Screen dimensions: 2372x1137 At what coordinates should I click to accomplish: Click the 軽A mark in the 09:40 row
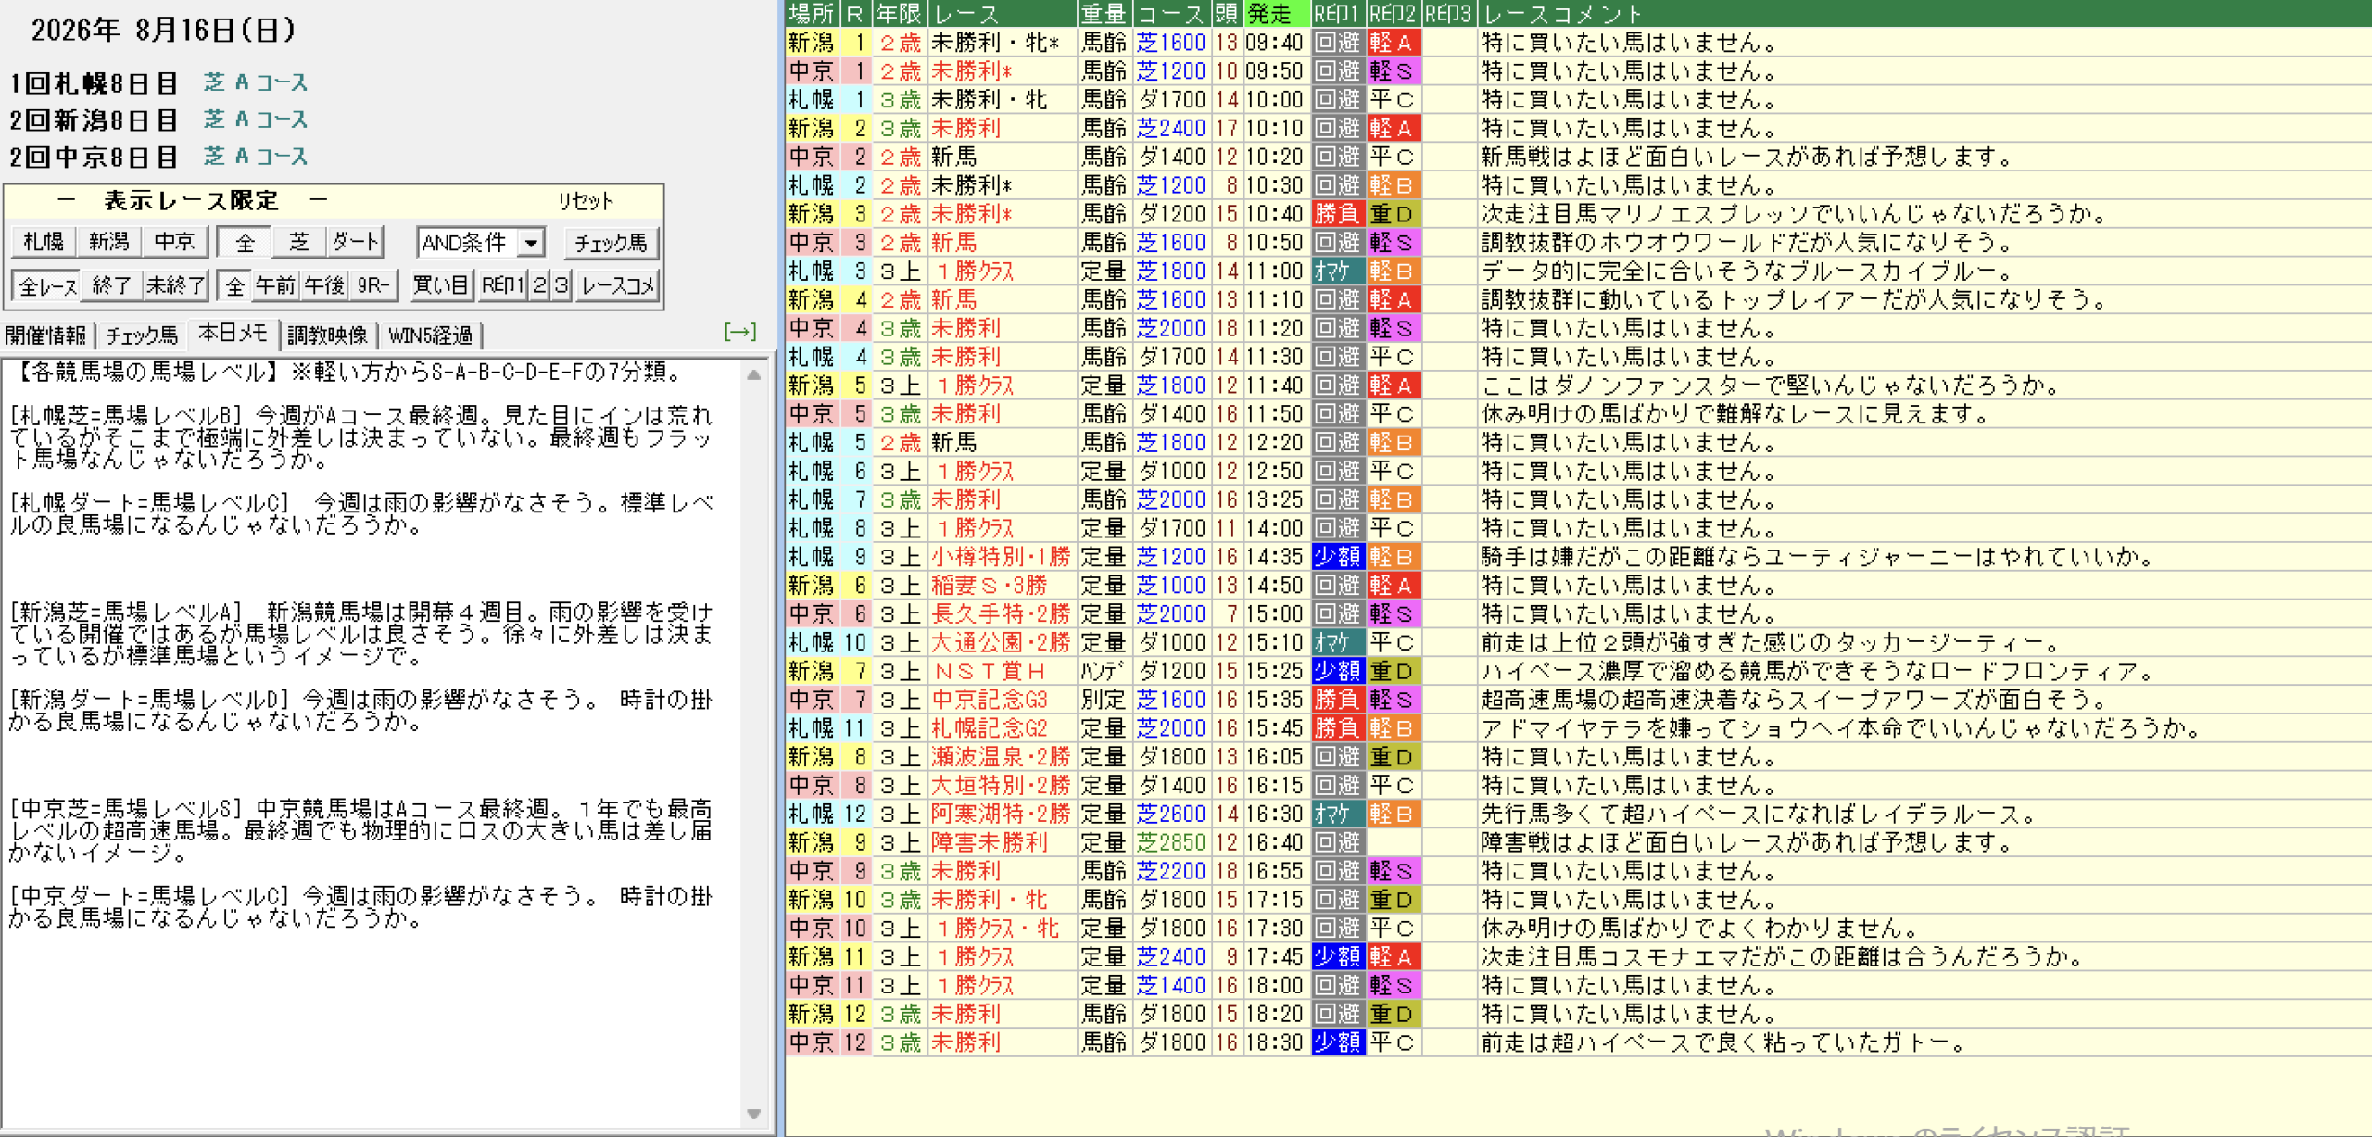click(1393, 43)
